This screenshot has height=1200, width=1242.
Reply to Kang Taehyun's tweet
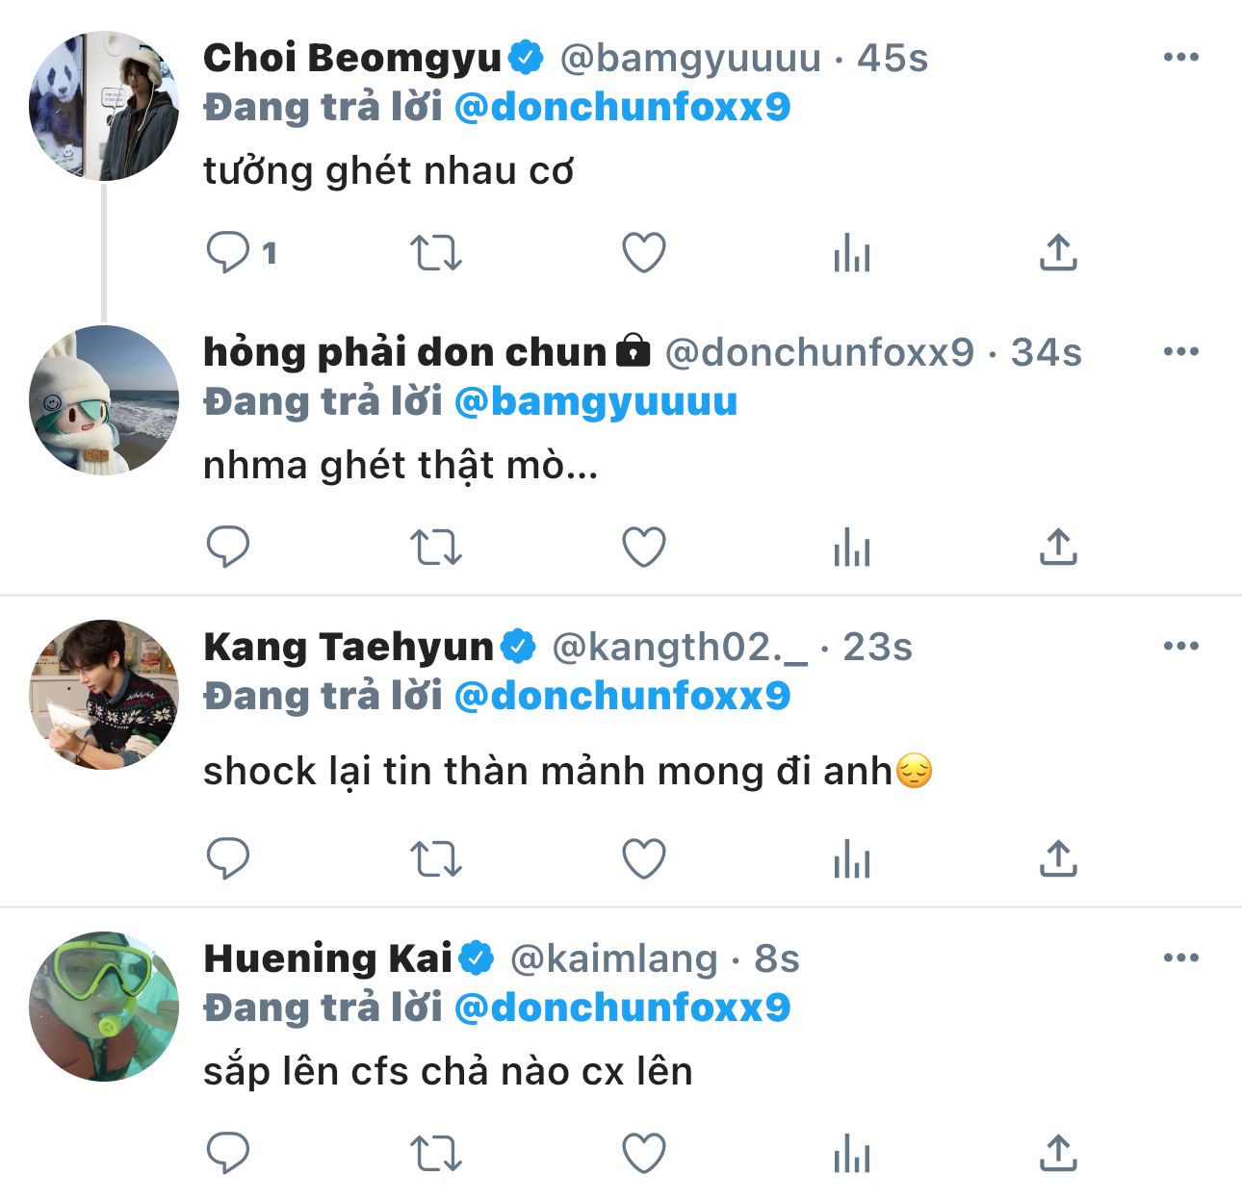(x=228, y=858)
